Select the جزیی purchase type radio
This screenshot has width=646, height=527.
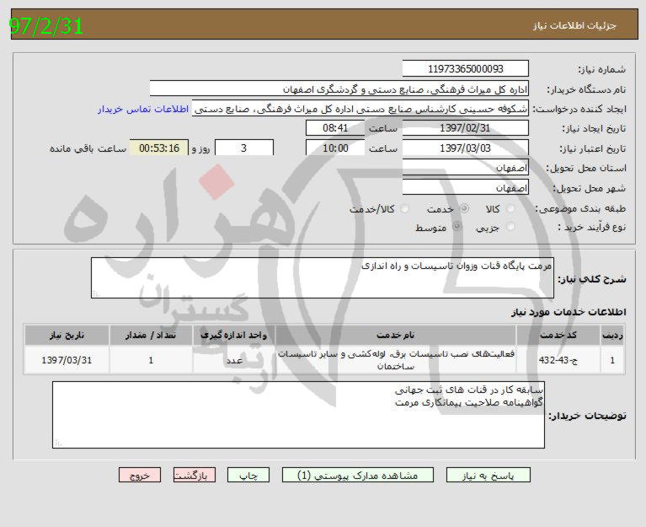click(x=511, y=226)
